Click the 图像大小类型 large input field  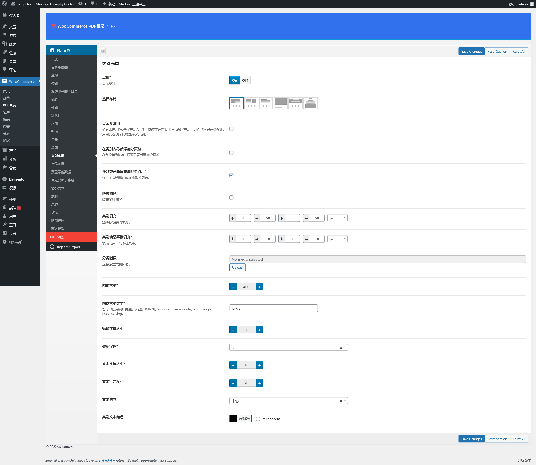[274, 309]
